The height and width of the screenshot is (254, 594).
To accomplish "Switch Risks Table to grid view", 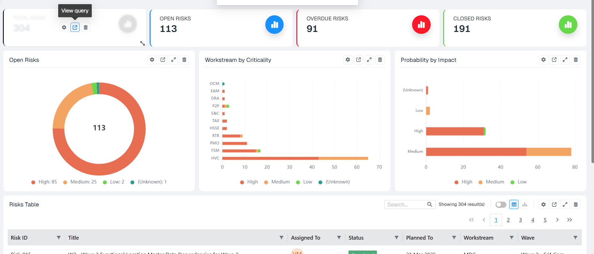I will coord(514,205).
